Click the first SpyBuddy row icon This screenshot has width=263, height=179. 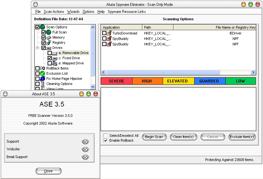109,38
